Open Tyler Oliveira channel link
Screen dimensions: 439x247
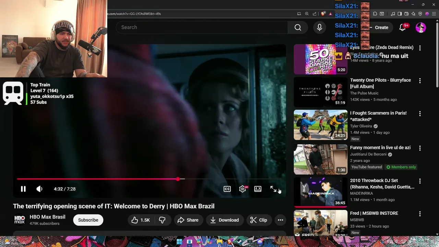(x=361, y=126)
